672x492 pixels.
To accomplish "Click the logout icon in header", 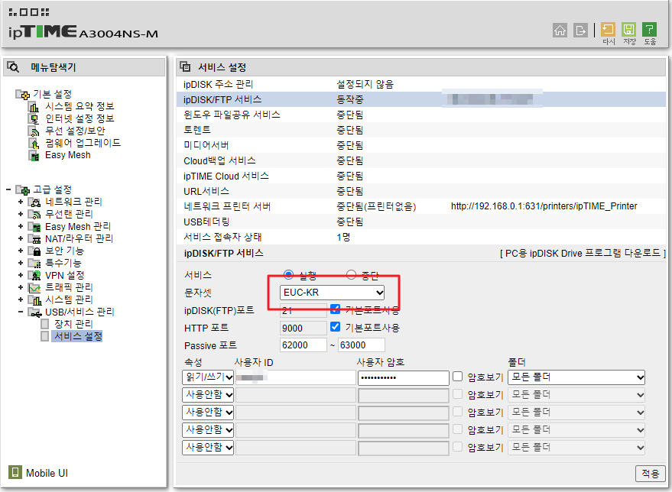I will click(580, 30).
